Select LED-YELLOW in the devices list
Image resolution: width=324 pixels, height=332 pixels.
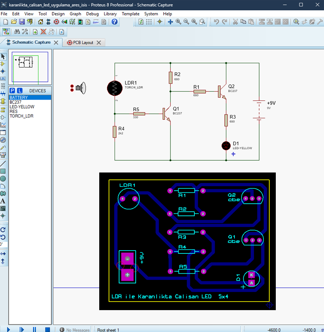[22, 107]
